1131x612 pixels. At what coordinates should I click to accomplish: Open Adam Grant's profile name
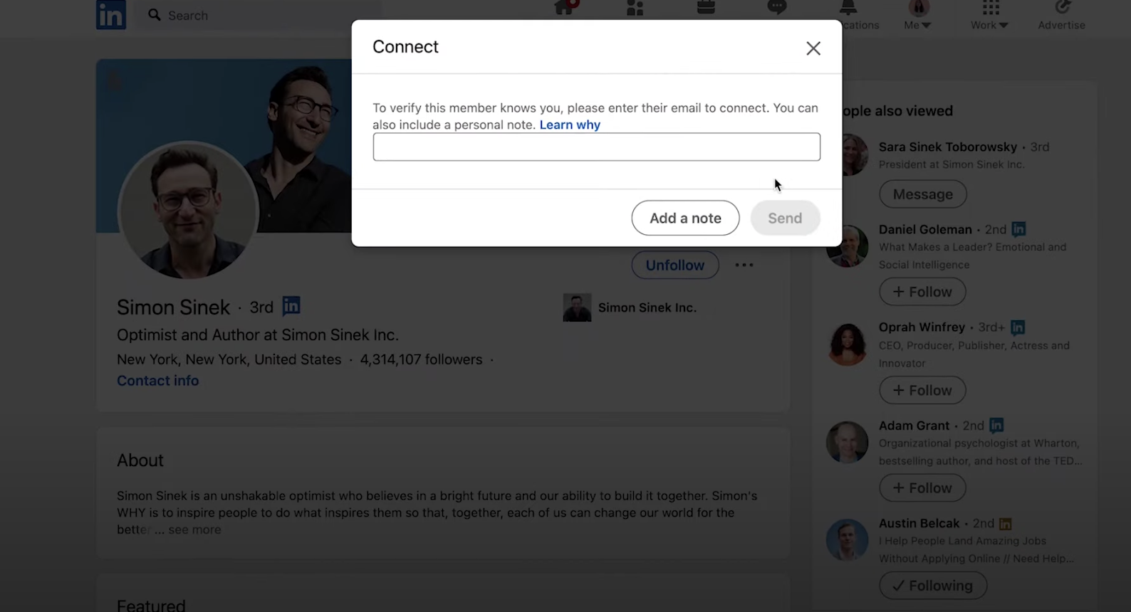coord(914,426)
